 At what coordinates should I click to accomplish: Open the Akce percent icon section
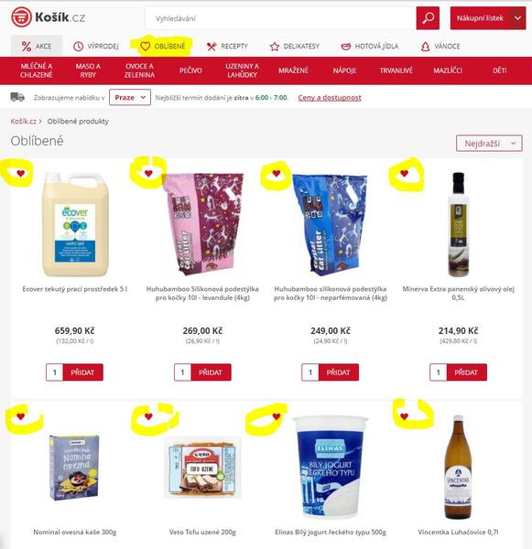37,46
